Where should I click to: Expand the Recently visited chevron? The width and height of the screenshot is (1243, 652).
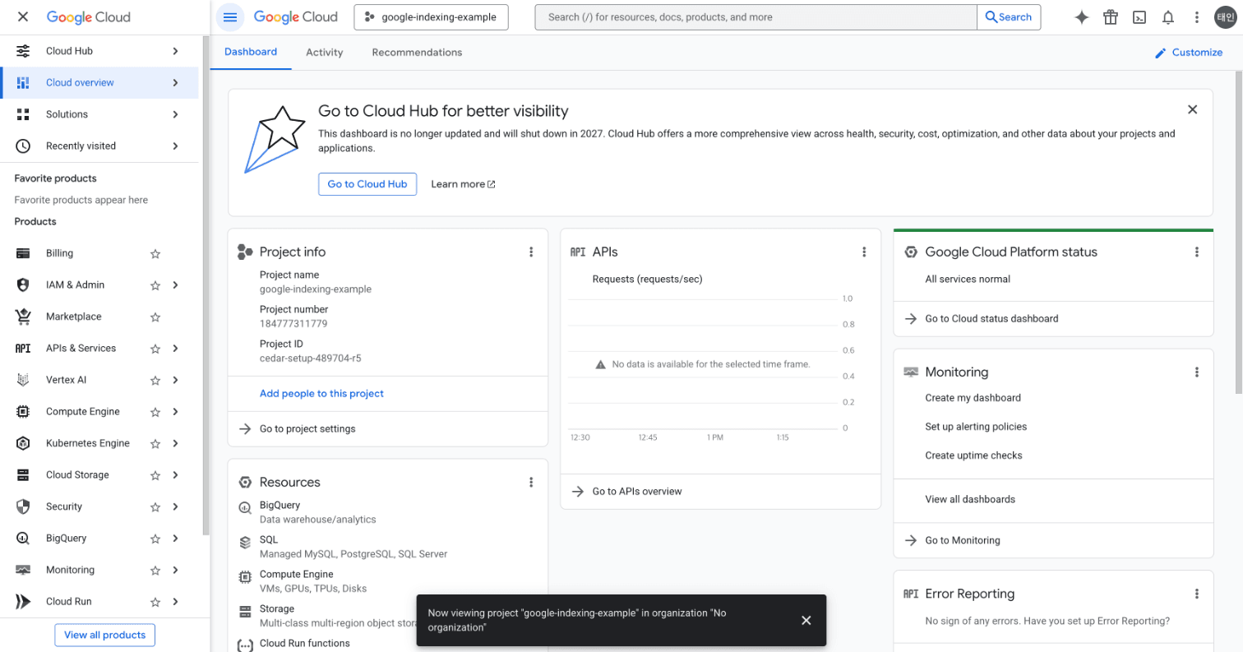175,146
